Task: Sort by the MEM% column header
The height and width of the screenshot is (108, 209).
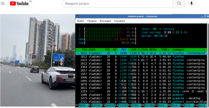Action: [x=153, y=50]
